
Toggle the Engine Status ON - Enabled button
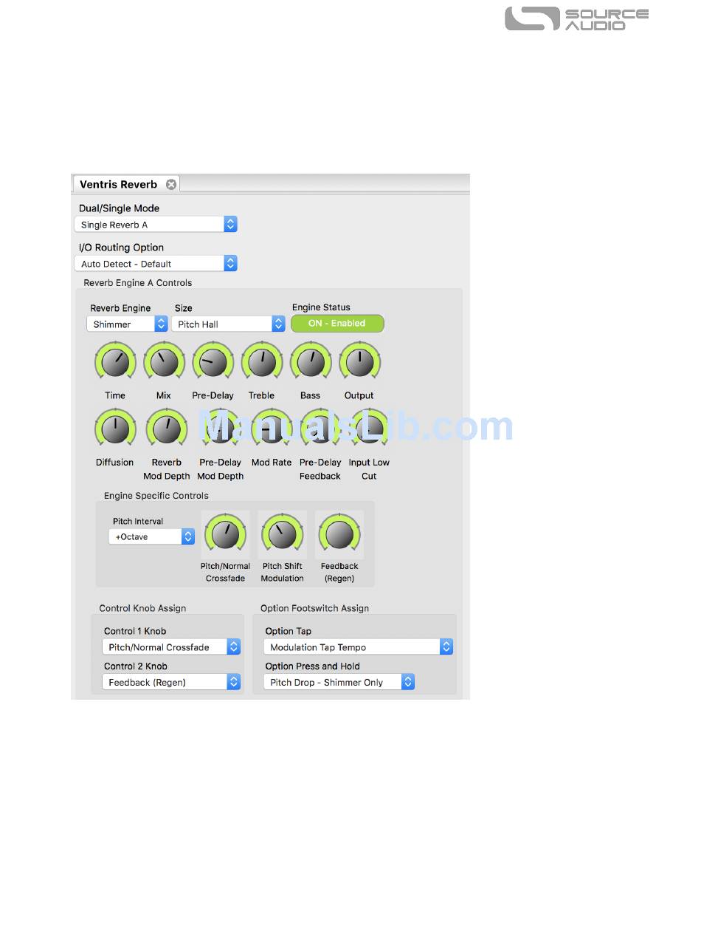337,324
